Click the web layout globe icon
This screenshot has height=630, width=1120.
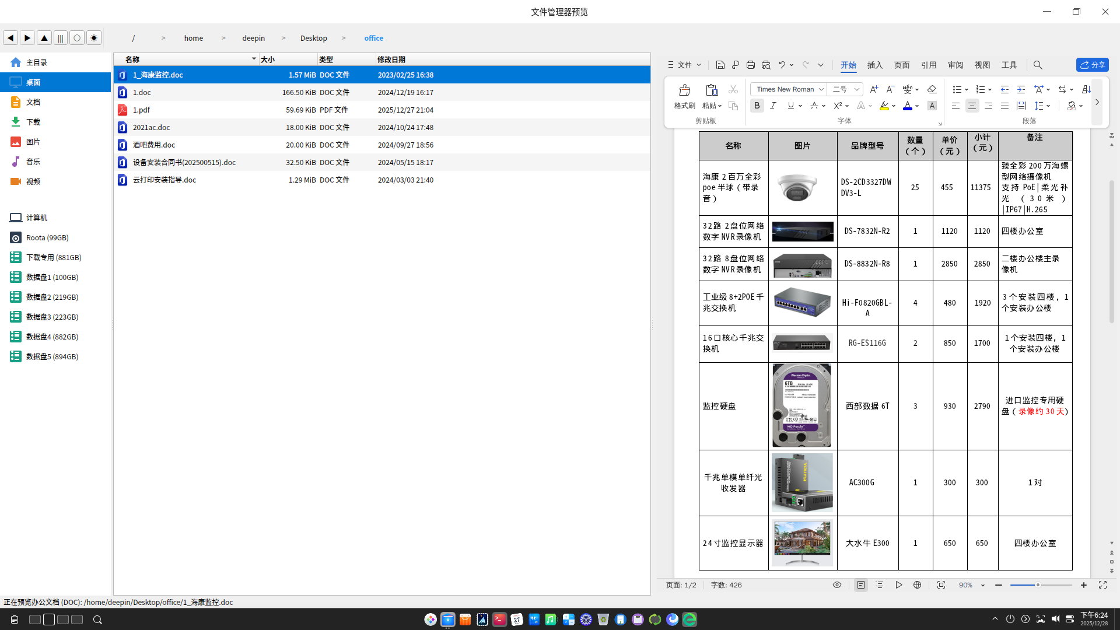pyautogui.click(x=918, y=585)
